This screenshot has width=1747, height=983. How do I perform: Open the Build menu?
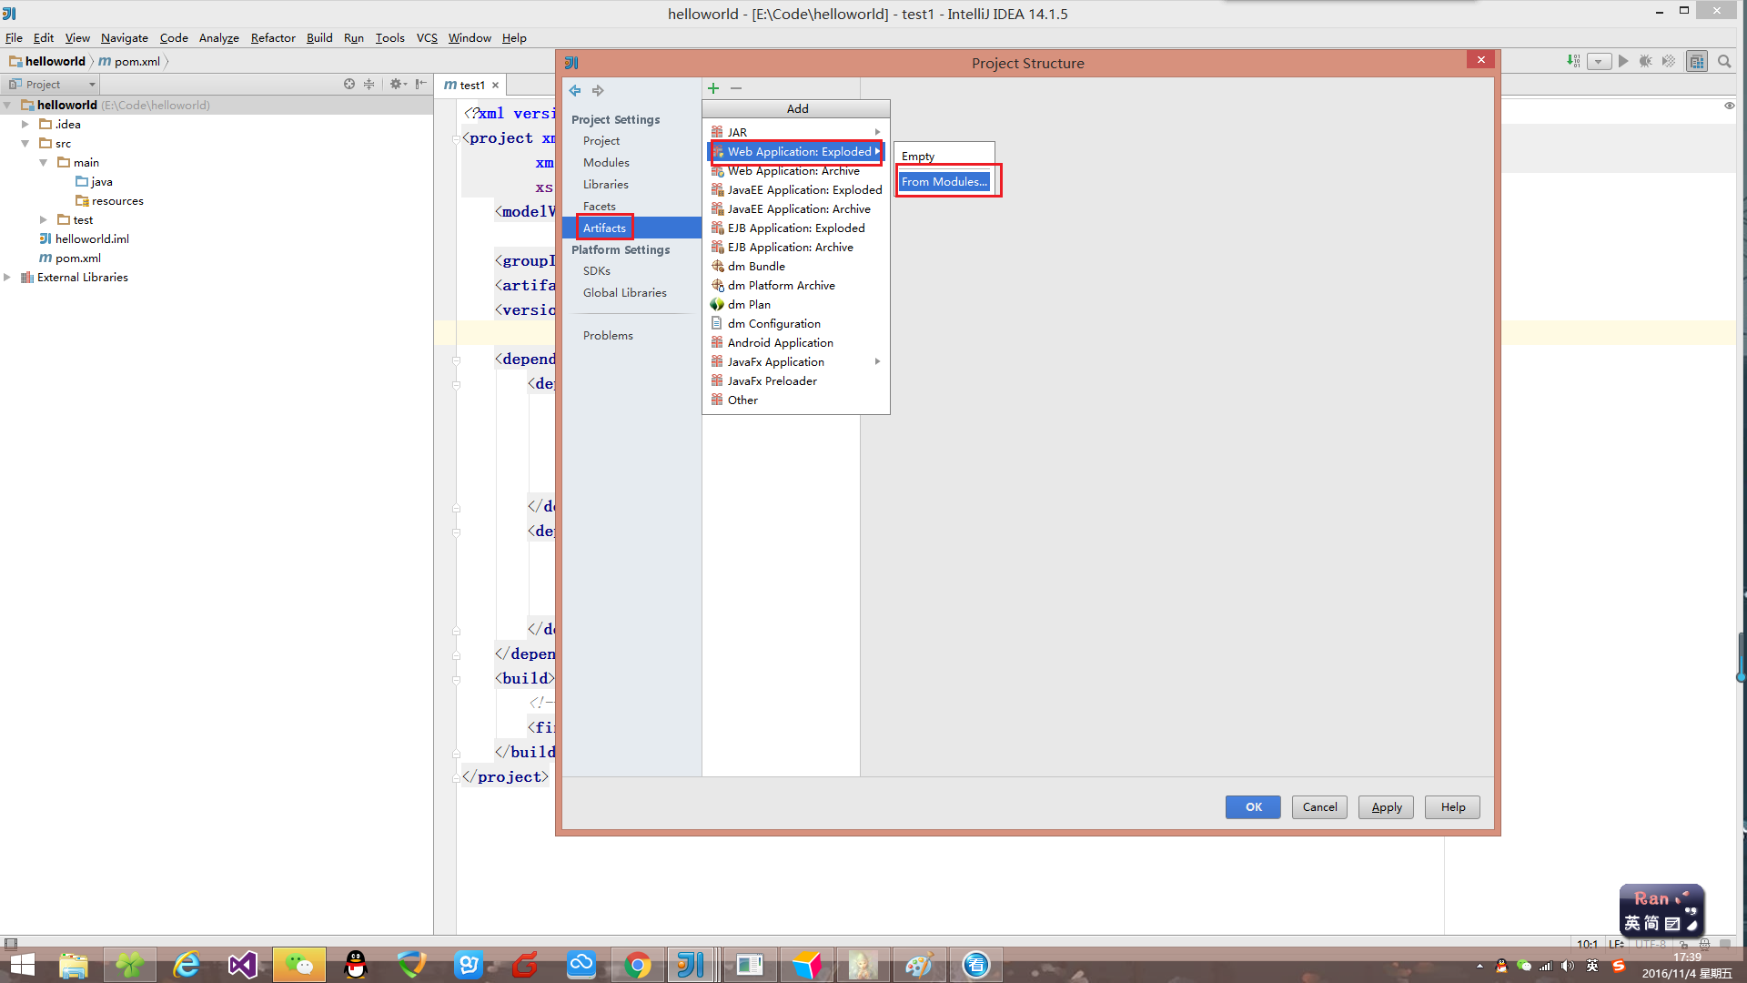coord(319,38)
